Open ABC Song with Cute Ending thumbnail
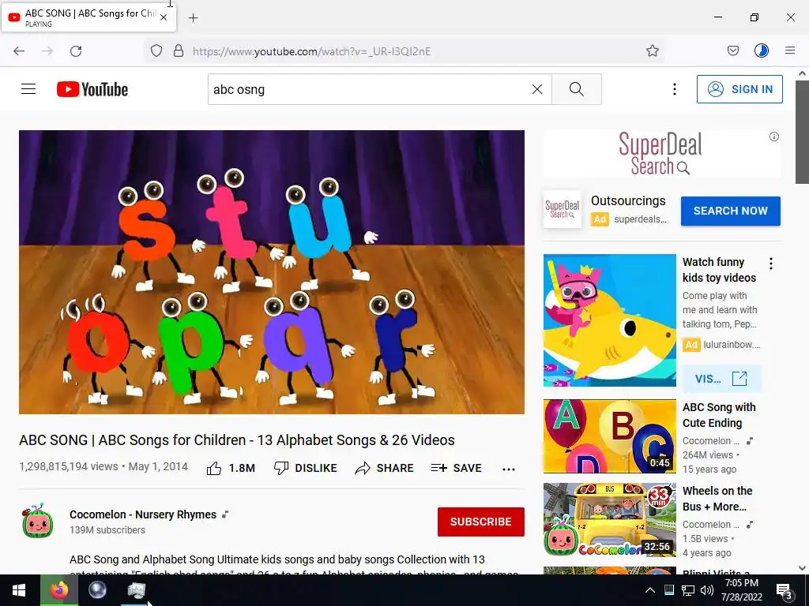Image resolution: width=809 pixels, height=606 pixels. 609,436
